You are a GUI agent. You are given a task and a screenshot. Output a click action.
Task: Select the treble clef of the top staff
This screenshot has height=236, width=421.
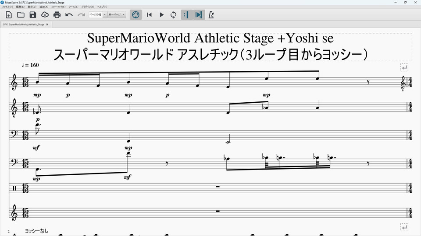(14, 82)
